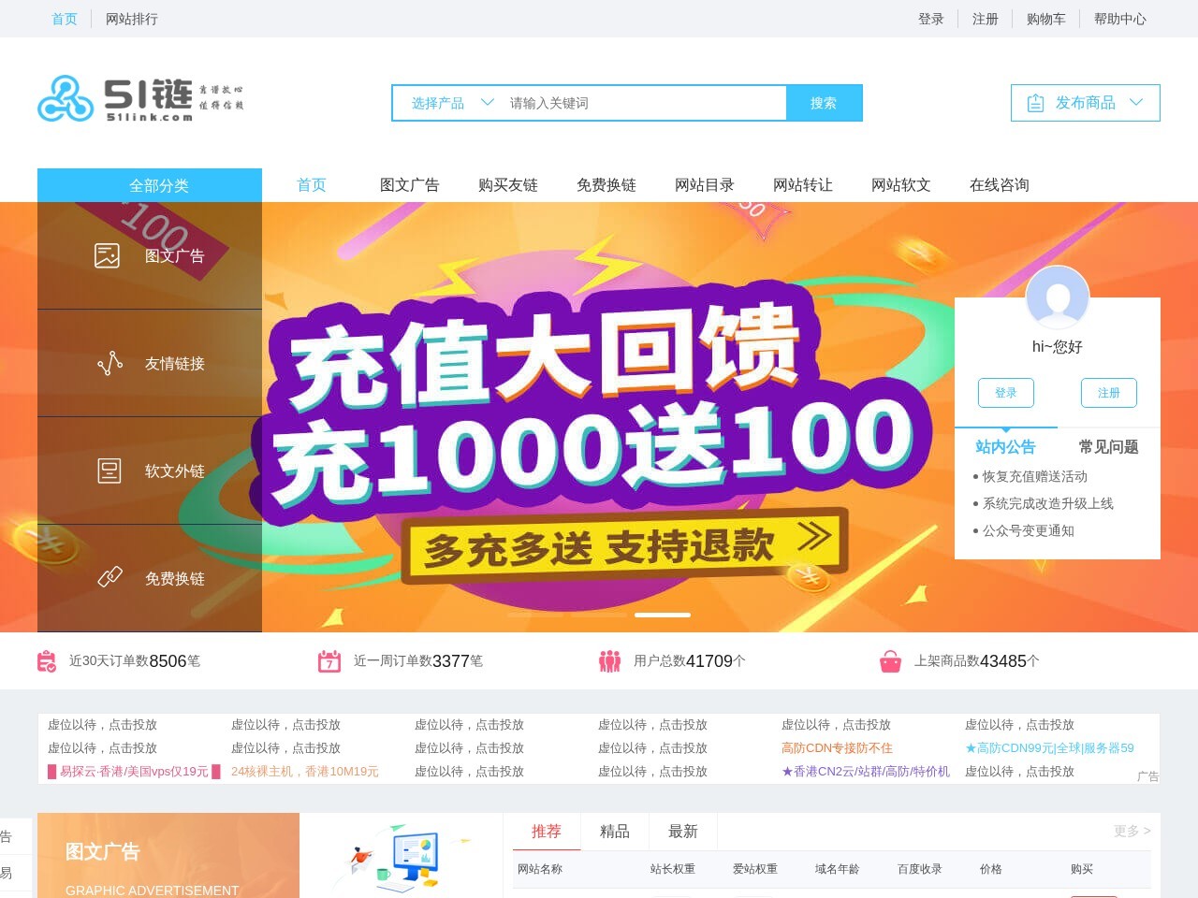Open the 注册 registration link in top bar
The height and width of the screenshot is (898, 1198).
[x=986, y=19]
